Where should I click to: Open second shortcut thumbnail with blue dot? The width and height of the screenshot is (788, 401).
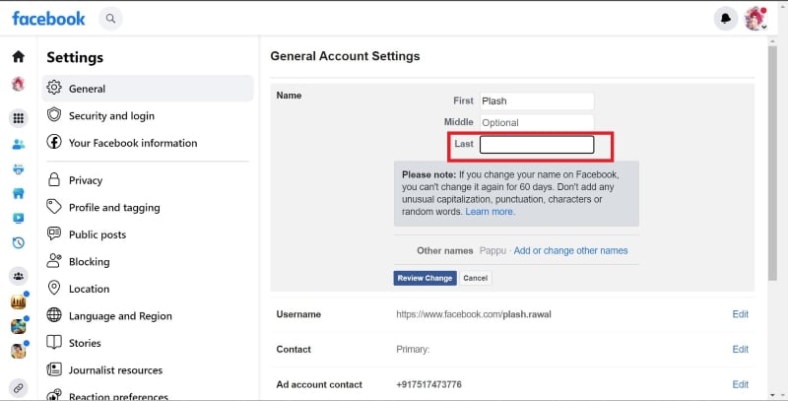point(19,327)
